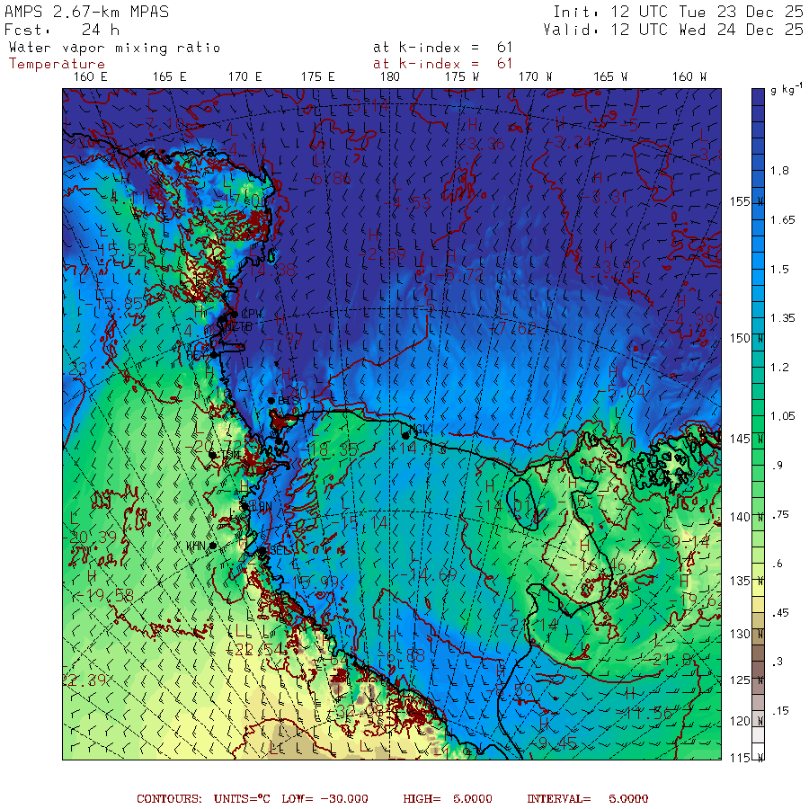Click the 'Init: 12 UTC Tue 23 Dec 25' text
This screenshot has width=809, height=809.
(x=678, y=12)
